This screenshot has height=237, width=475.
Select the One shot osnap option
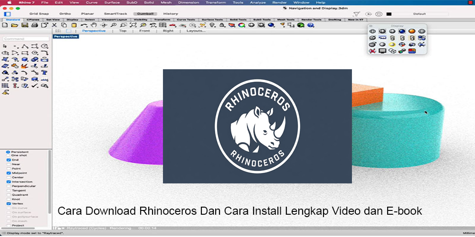tap(8, 155)
